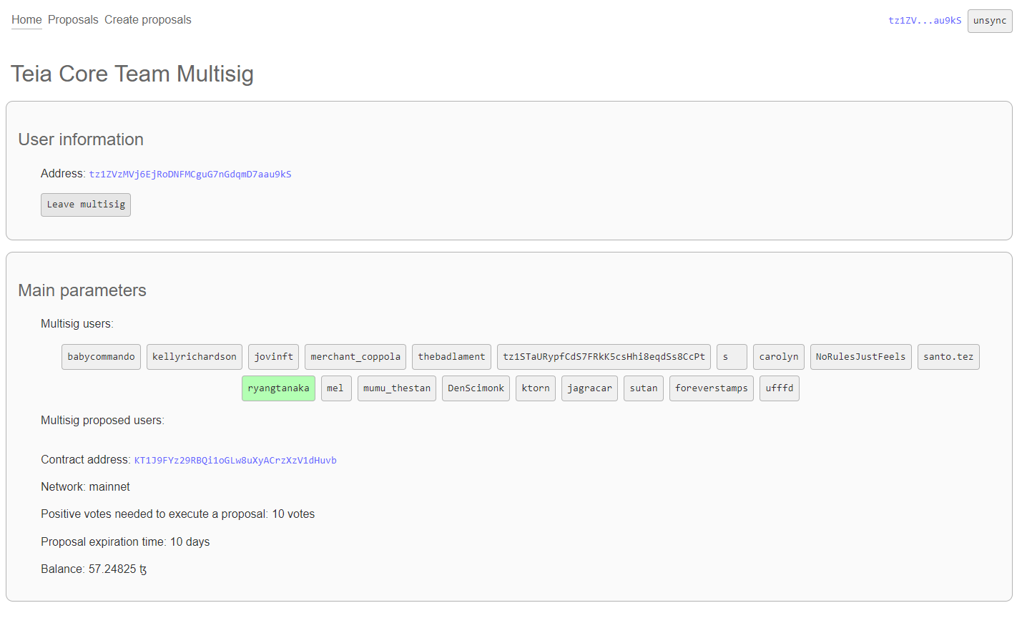Select the mumu_thestan user tag
This screenshot has height=618, width=1032.
(x=397, y=388)
